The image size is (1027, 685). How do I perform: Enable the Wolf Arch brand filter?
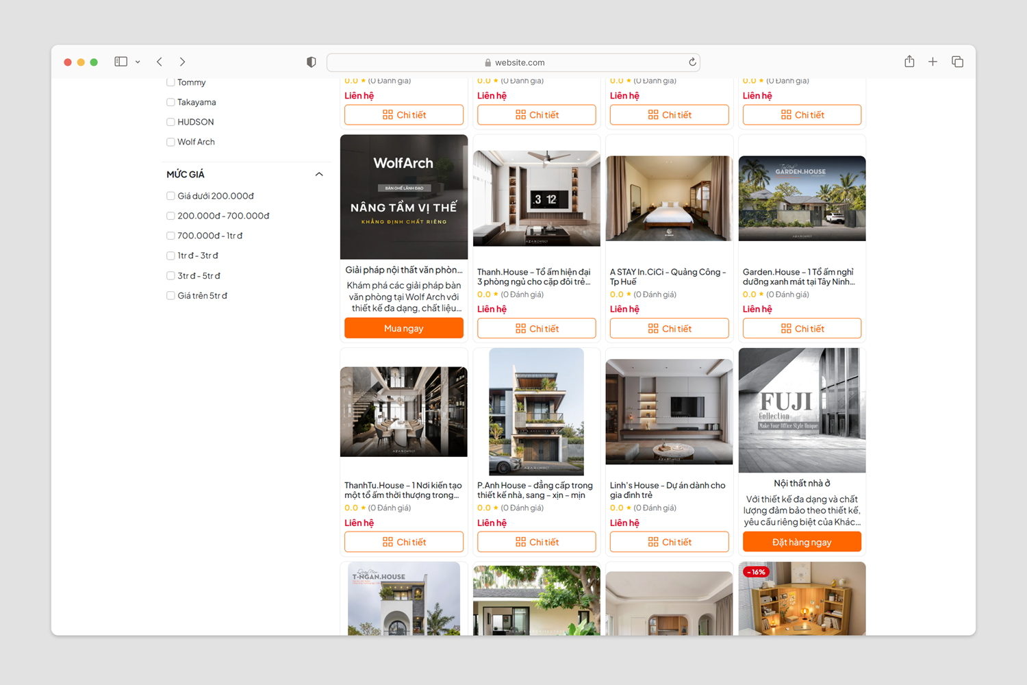pyautogui.click(x=170, y=142)
